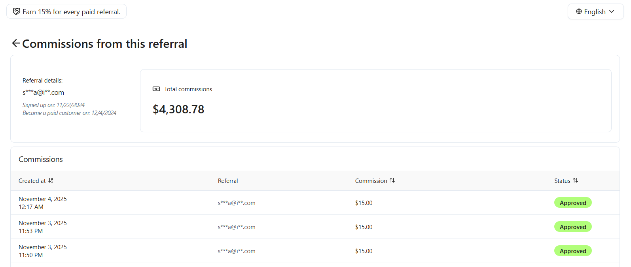Sort table by Status column header
This screenshot has height=267, width=631.
(x=562, y=181)
